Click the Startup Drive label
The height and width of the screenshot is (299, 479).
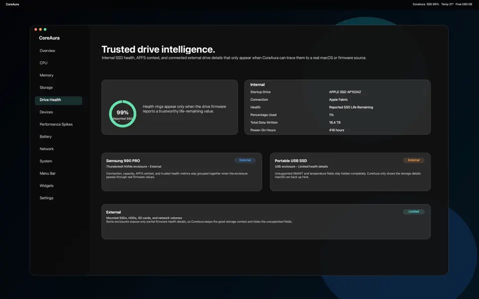pos(260,92)
